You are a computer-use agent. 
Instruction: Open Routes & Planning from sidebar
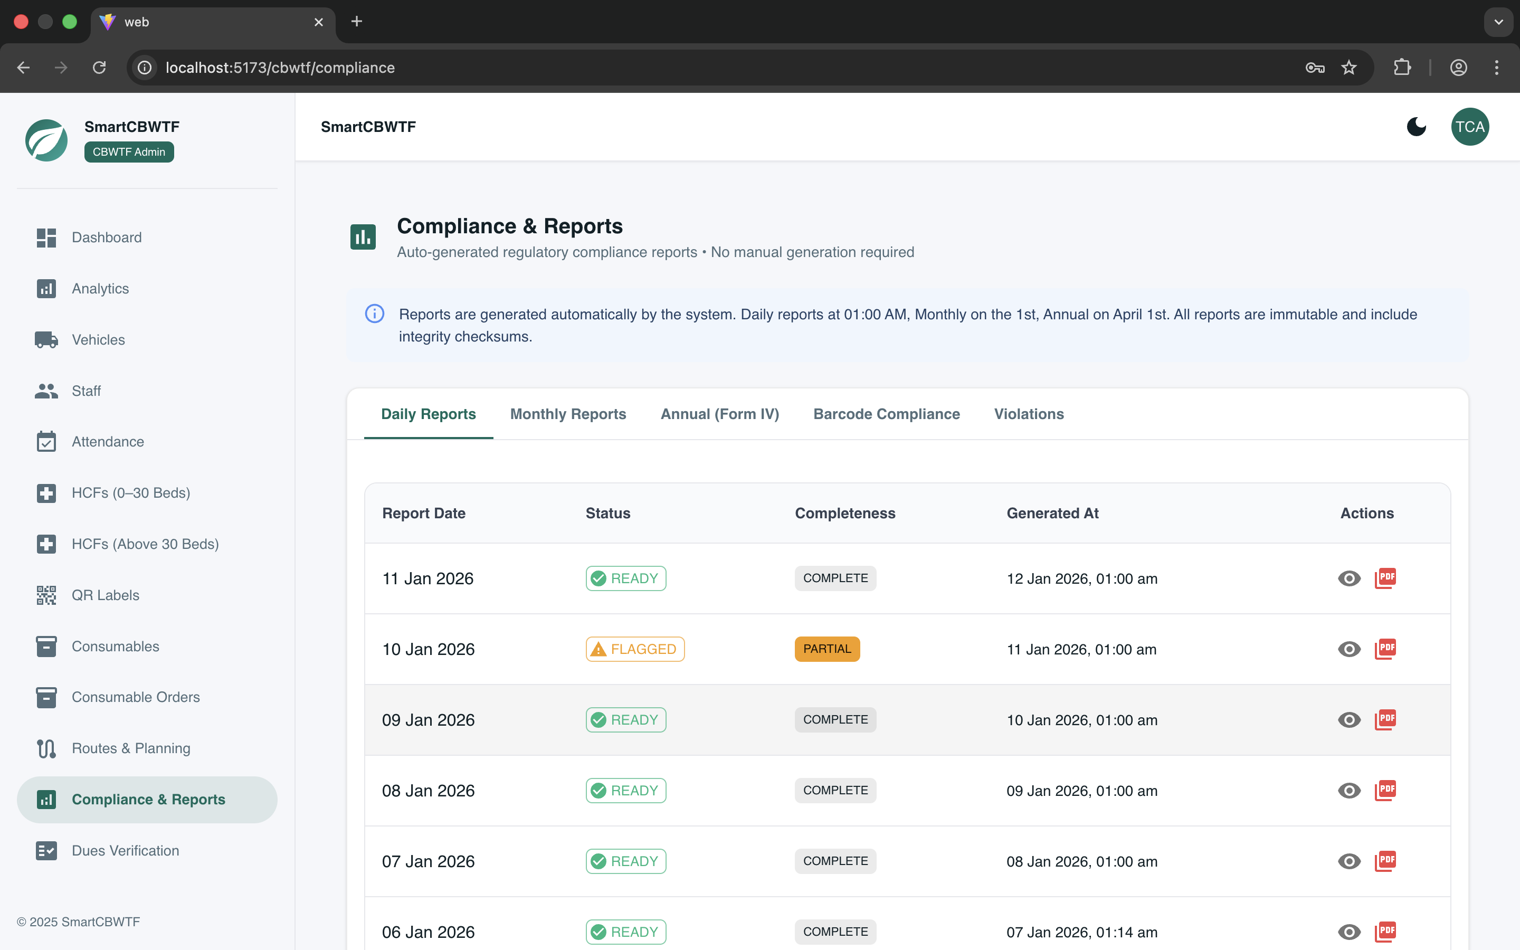[131, 748]
